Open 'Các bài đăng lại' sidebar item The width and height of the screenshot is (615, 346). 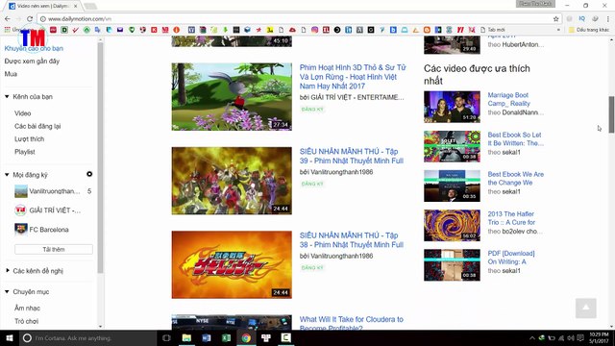[x=37, y=126]
